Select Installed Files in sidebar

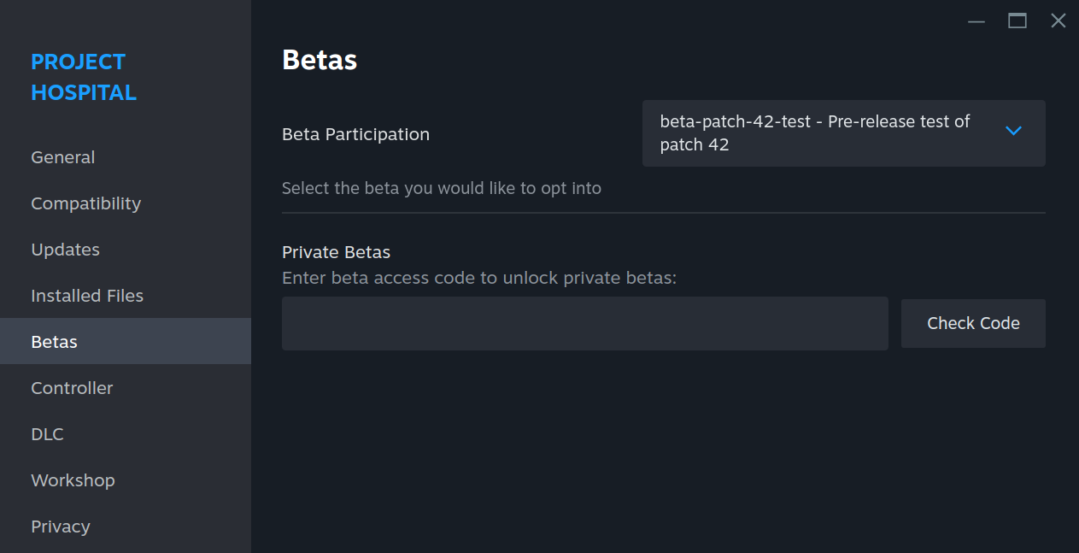(x=87, y=296)
